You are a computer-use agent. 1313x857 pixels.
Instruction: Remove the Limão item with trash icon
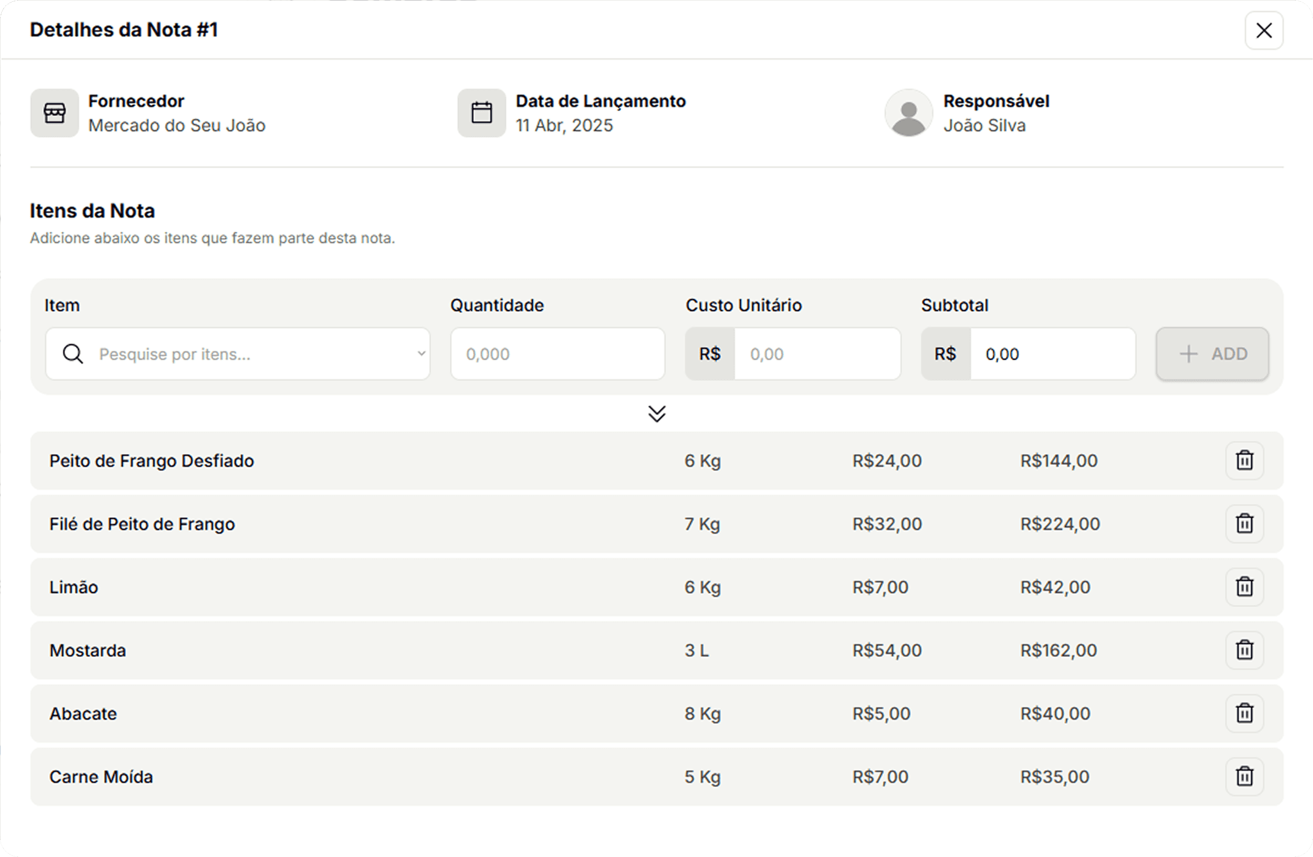pyautogui.click(x=1244, y=587)
